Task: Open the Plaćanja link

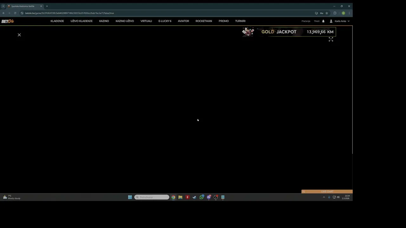Action: pos(306,21)
